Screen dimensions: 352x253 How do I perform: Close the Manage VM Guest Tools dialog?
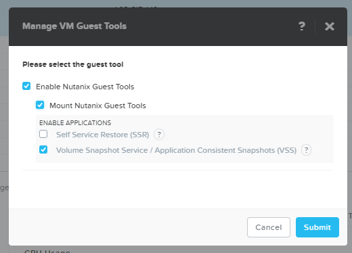tap(330, 26)
